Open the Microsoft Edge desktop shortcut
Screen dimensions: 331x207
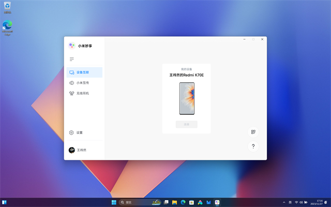tap(7, 27)
